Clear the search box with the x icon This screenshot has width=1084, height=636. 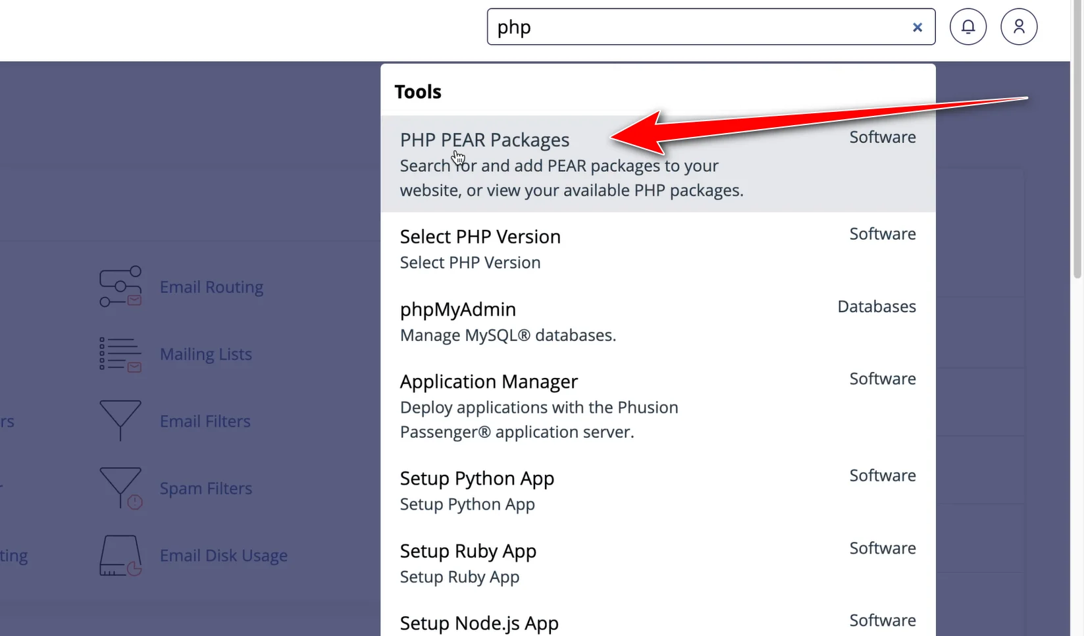coord(917,27)
